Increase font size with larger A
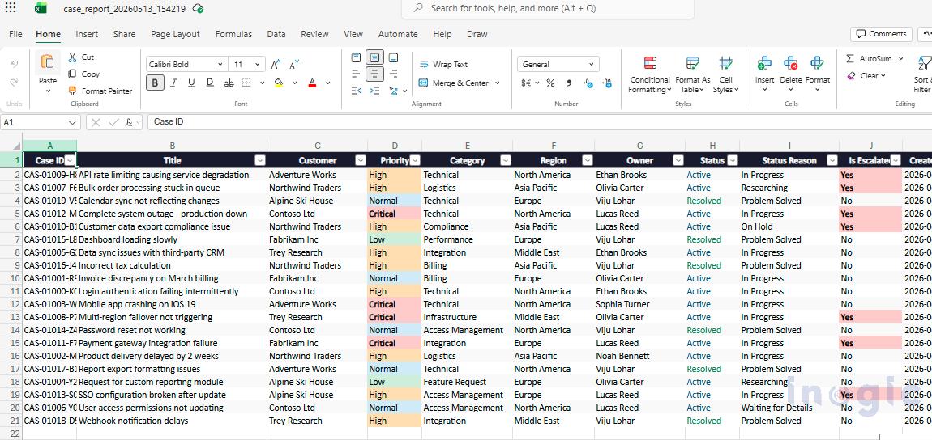The width and height of the screenshot is (932, 440). pos(276,64)
